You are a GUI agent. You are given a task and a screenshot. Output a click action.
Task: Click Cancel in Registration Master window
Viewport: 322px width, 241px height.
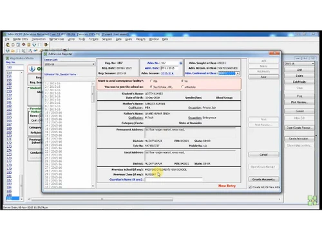coord(299,111)
